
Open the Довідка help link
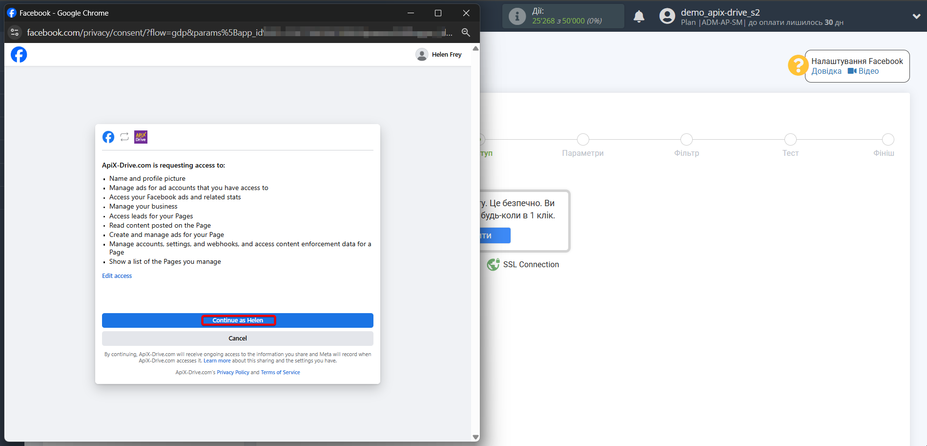tap(826, 71)
